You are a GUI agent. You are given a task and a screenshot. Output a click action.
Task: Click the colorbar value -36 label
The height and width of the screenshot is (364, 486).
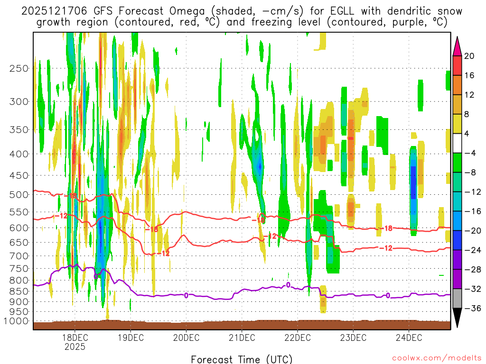click(473, 308)
